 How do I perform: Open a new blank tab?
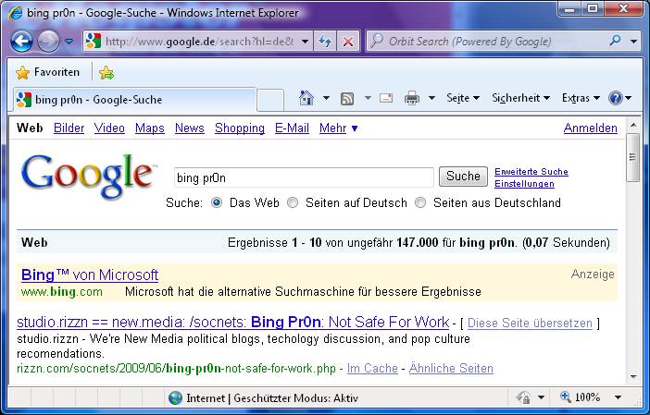pyautogui.click(x=270, y=100)
